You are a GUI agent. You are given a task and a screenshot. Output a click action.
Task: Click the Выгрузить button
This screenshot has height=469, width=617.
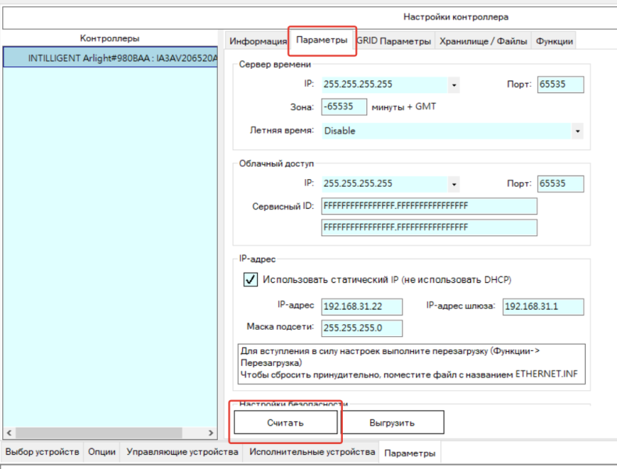click(392, 423)
